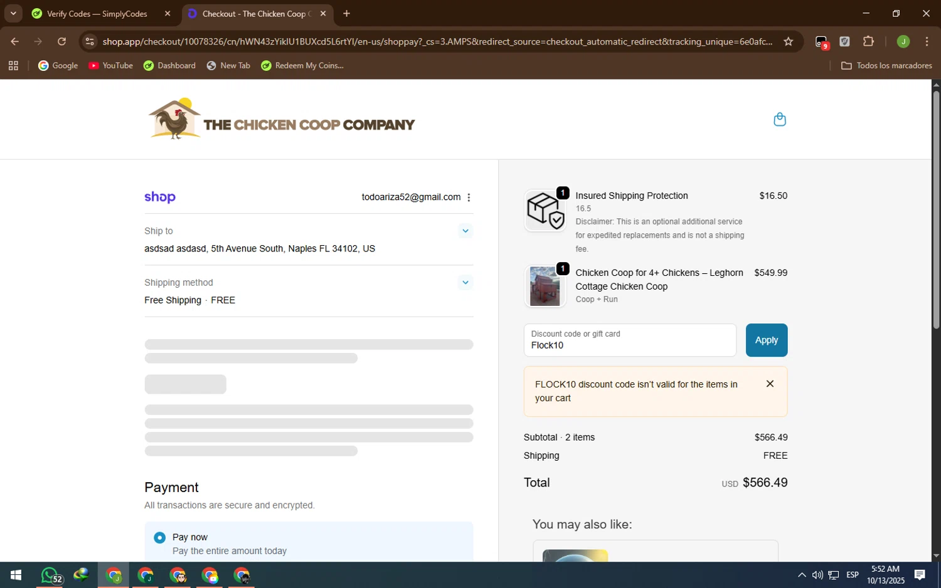The height and width of the screenshot is (588, 941).
Task: Open the clock and date panel
Action: (886, 575)
